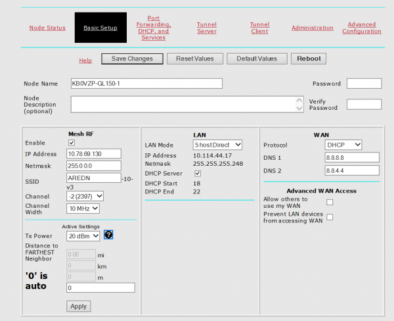Click the Node Description scroll up arrow
This screenshot has height=321, width=394.
tap(299, 100)
